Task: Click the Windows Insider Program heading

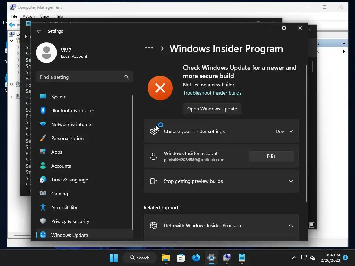Action: click(x=226, y=48)
